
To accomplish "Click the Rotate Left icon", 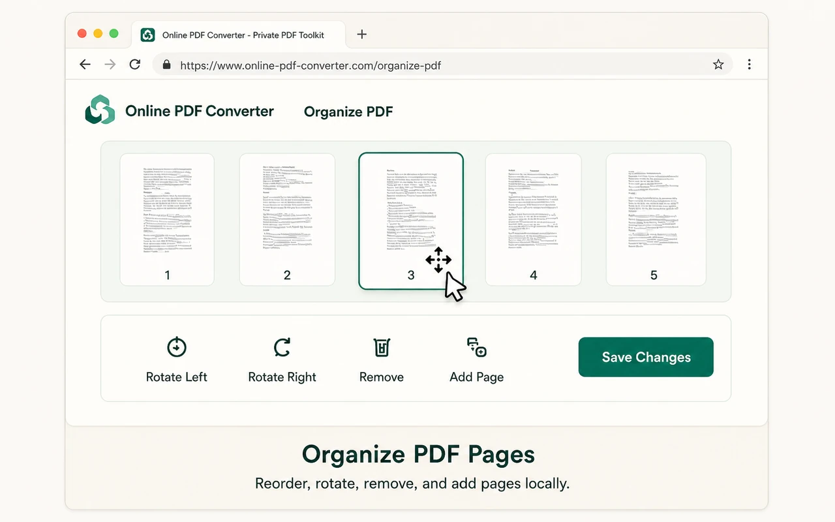I will click(x=177, y=347).
